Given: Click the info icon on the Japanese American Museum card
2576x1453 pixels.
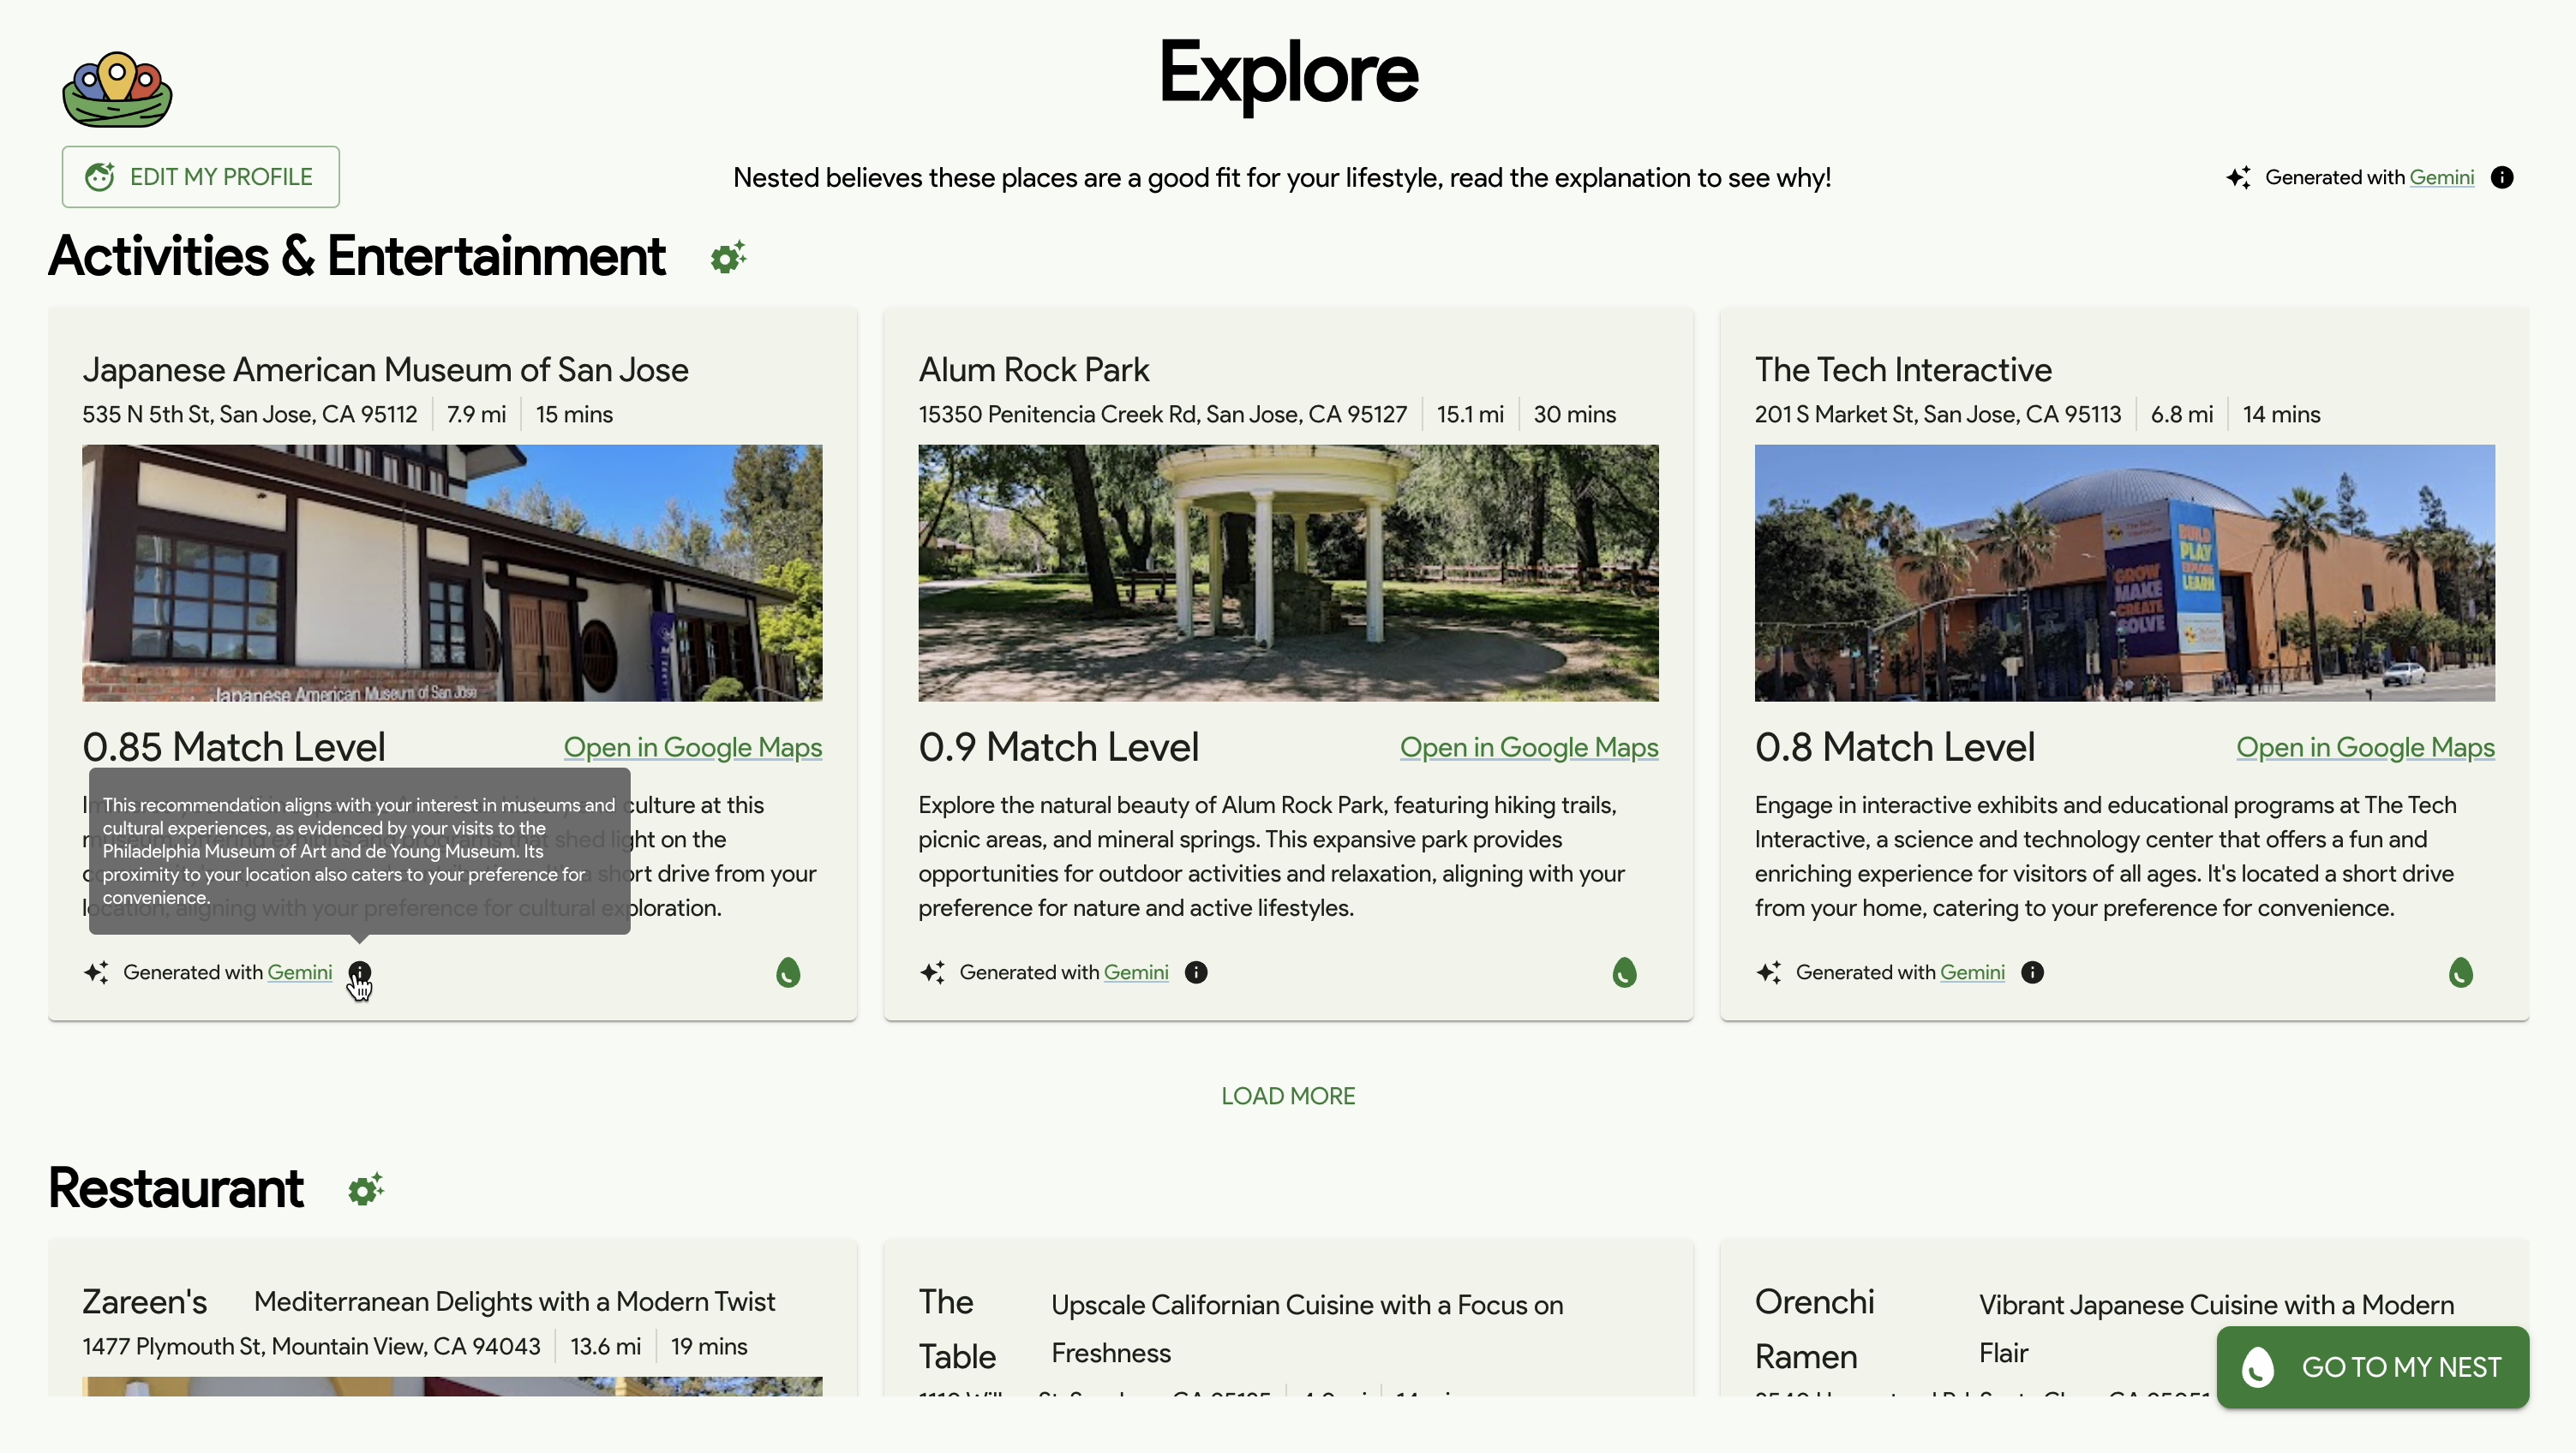Looking at the screenshot, I should point(359,972).
